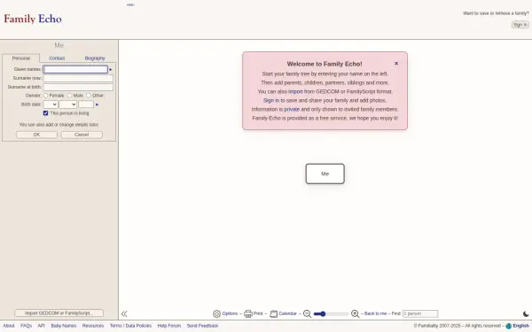Uncheck This person is living checkbox

point(45,113)
